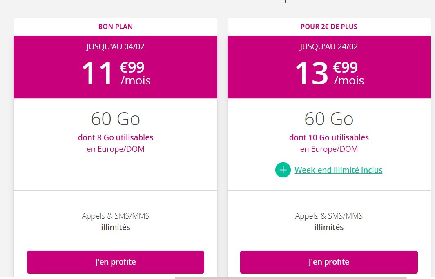435x279 pixels.
Task: Click 60 Go in the 13€99 plan
Action: [x=329, y=119]
